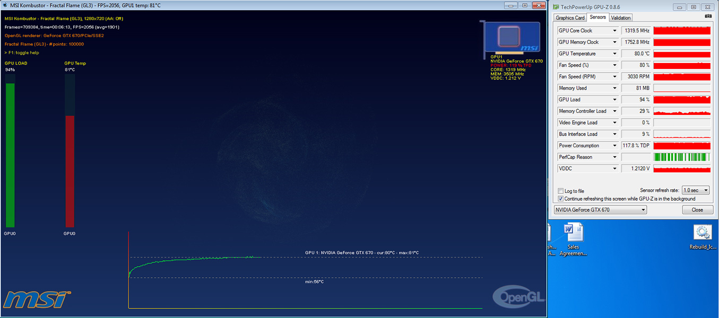Click the 'MEM: 3505 MHz' Kombustor readout
Screen dimensions: 719x318
tap(508, 74)
